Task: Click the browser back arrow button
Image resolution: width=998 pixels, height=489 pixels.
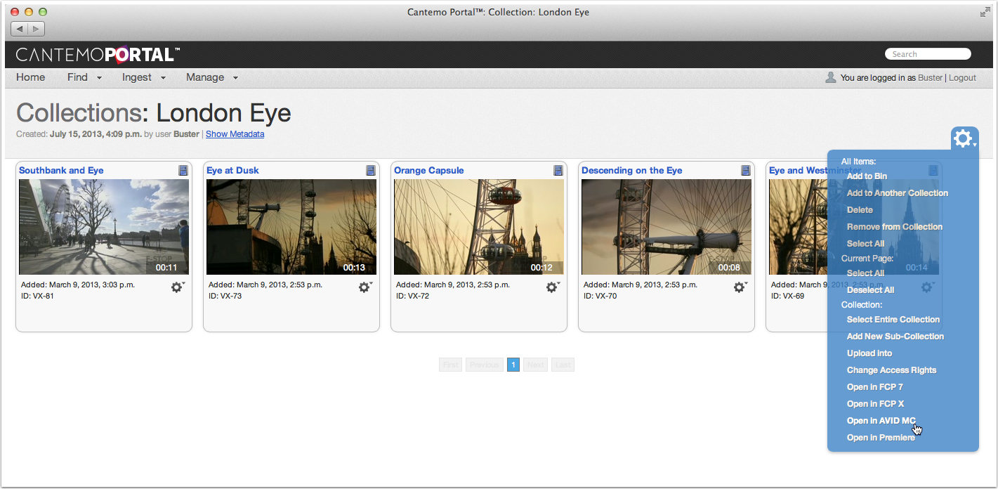Action: coord(19,29)
